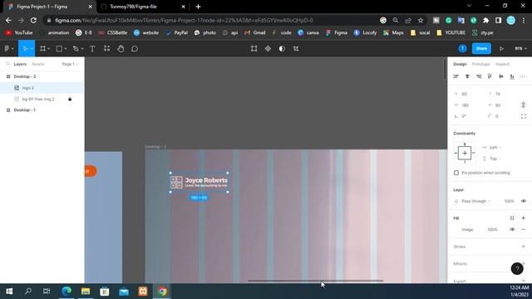Viewport: 532px width, 299px height.
Task: Click the fill styles four-dots icon
Action: pyautogui.click(x=512, y=218)
